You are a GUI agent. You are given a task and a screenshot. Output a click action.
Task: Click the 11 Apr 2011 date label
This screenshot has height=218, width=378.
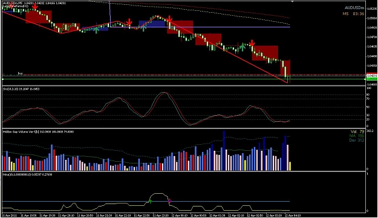tap(9, 215)
